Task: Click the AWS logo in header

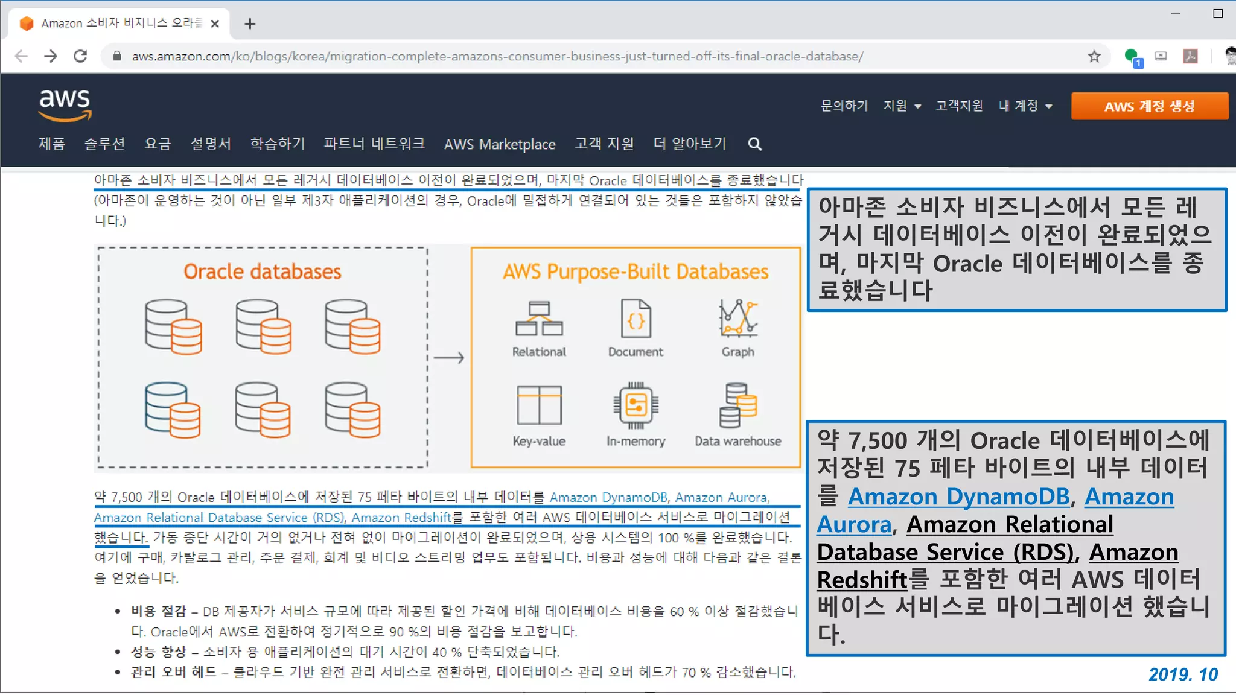Action: click(x=65, y=105)
